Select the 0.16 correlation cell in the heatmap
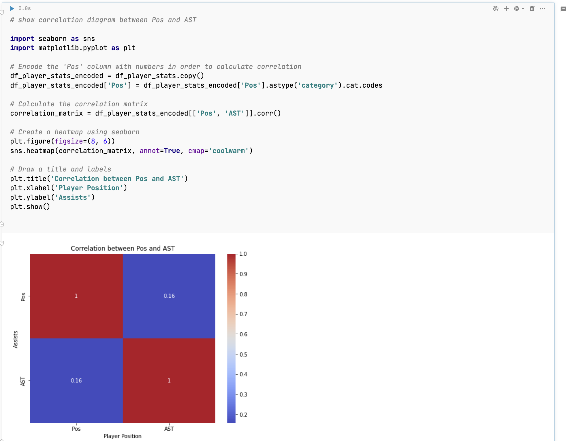 point(169,295)
